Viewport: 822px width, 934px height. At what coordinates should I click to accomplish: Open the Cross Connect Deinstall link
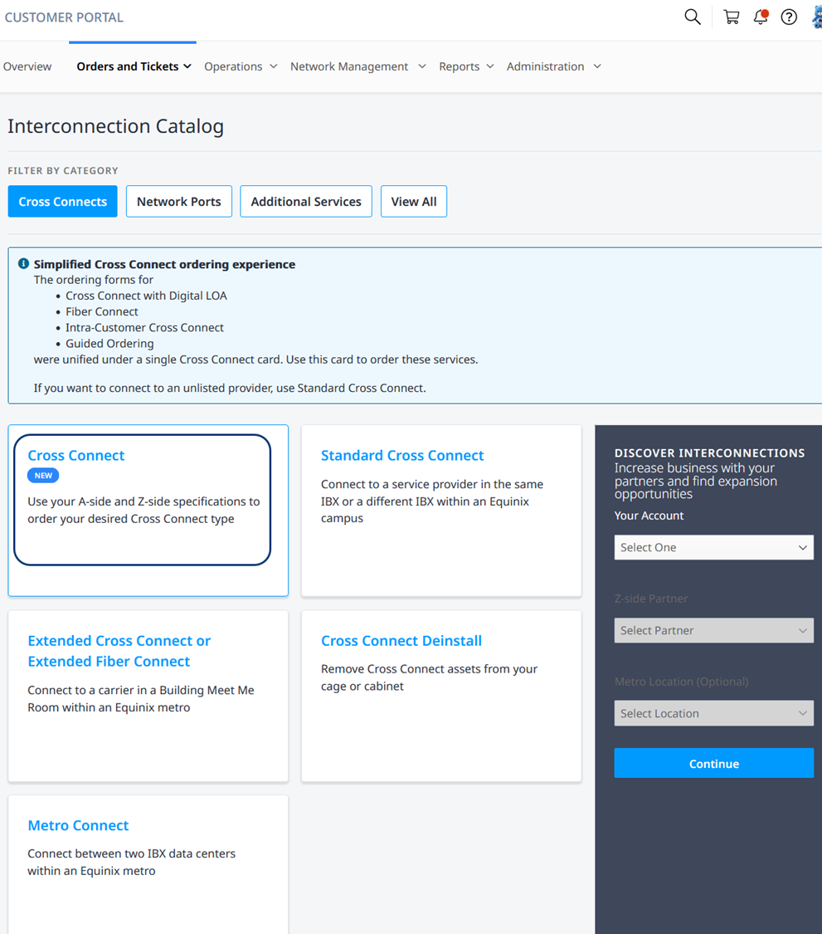coord(401,640)
